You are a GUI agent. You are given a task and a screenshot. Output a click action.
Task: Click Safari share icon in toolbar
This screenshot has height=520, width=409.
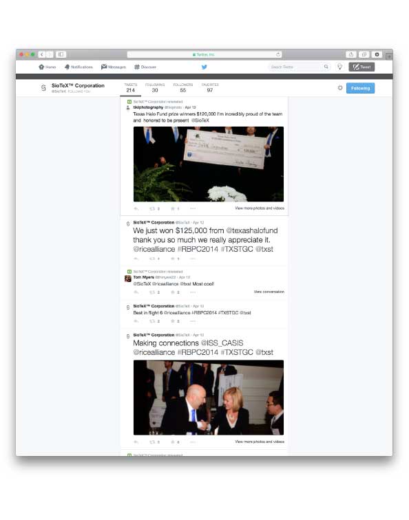(351, 54)
